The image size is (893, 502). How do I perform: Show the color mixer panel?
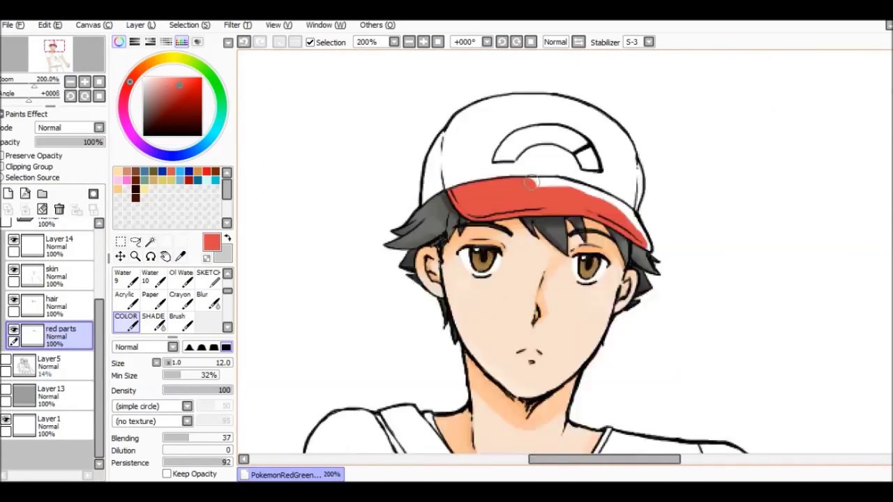coord(166,42)
